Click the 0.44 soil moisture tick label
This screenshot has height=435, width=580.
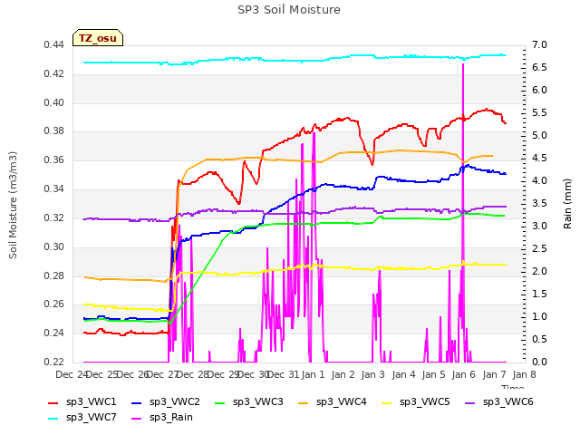point(53,45)
